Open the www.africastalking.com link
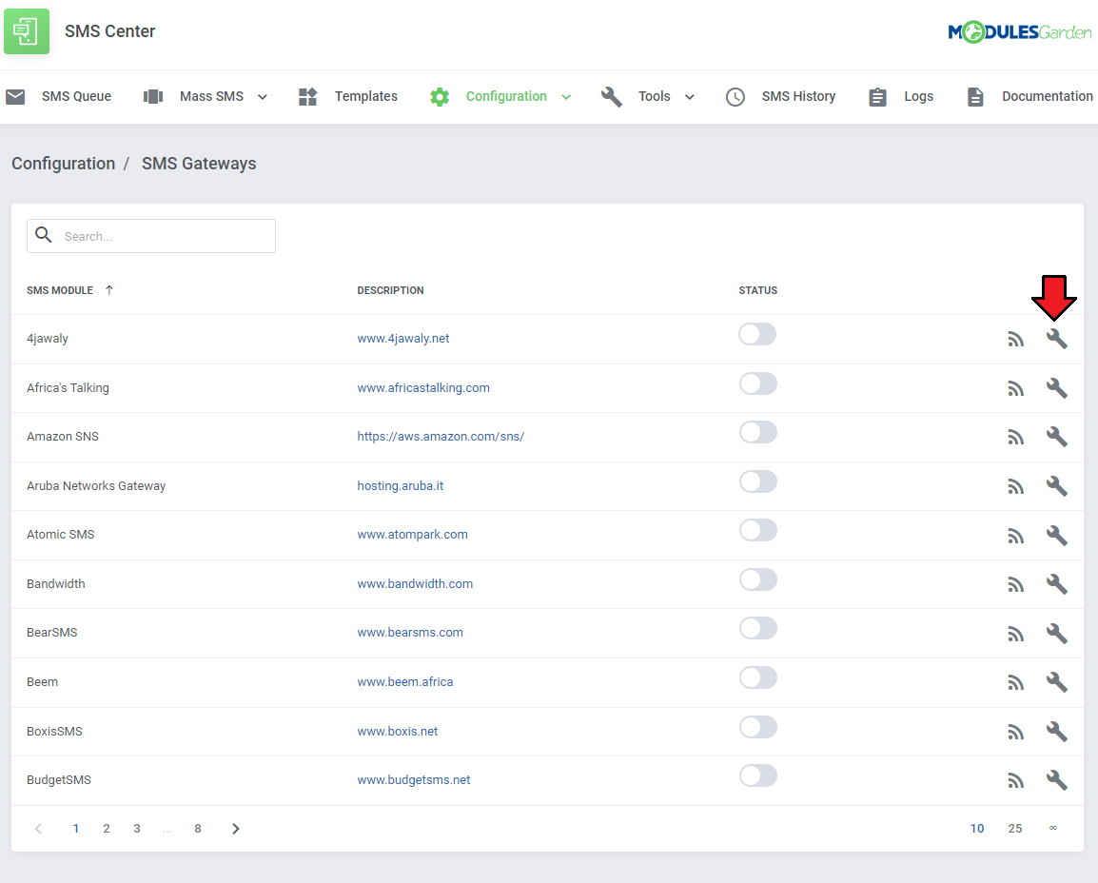This screenshot has width=1098, height=883. point(423,388)
